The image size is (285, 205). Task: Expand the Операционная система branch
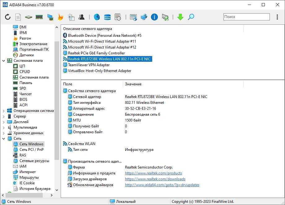coord(4,111)
